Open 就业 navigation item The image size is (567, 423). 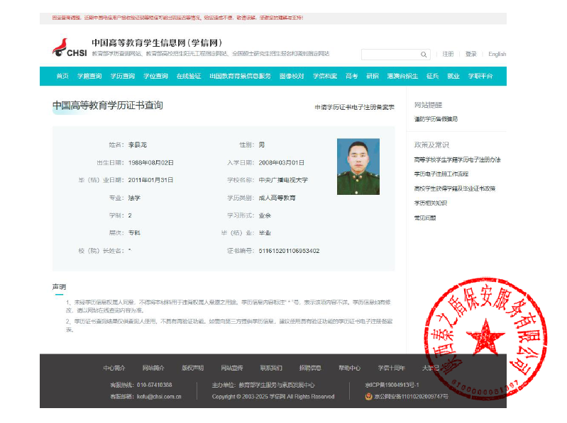coord(453,76)
